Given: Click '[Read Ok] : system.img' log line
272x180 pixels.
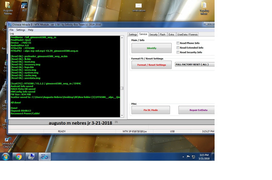Looking at the screenshot, I should 25,73.
